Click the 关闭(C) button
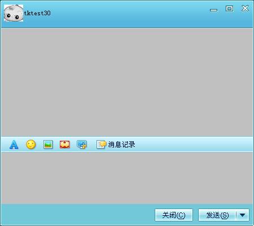 pos(174,215)
